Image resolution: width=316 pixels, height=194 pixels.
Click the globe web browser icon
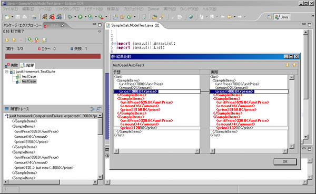[x=191, y=17]
